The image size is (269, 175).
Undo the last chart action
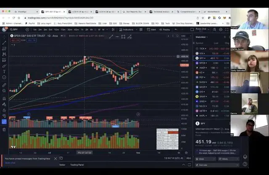click(176, 29)
